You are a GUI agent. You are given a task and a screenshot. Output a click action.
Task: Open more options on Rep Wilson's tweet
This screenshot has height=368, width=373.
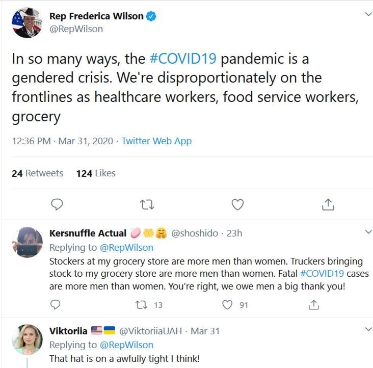(x=368, y=15)
